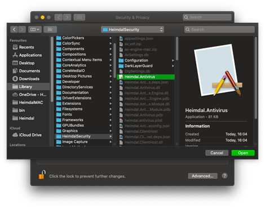Click the Heimdal.Antivirus preview thumbnail
Screen dimensions: 265x208
(x=218, y=70)
